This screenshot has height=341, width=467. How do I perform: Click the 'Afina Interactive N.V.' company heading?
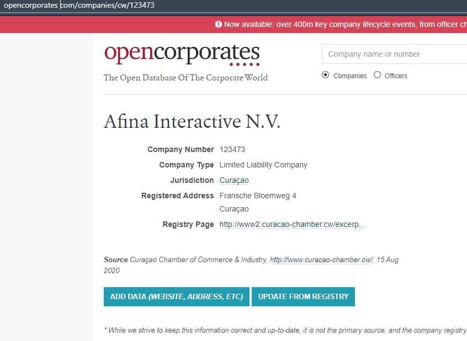click(x=192, y=121)
